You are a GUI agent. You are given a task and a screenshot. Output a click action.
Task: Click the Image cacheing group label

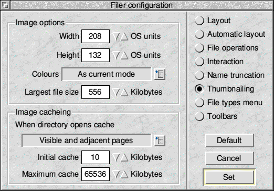[43, 112]
